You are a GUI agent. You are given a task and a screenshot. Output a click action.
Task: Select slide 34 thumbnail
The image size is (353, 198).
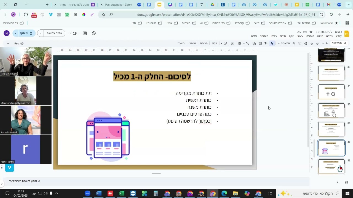[x=331, y=92]
